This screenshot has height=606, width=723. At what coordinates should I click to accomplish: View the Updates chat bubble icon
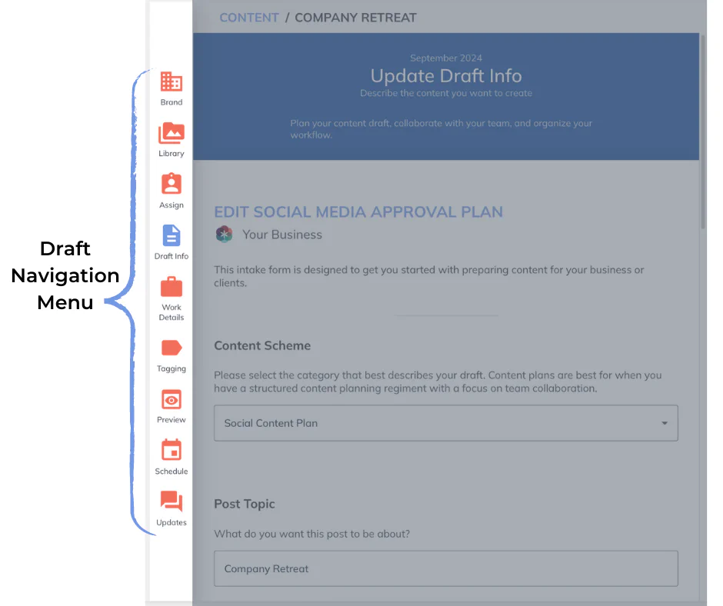(171, 502)
